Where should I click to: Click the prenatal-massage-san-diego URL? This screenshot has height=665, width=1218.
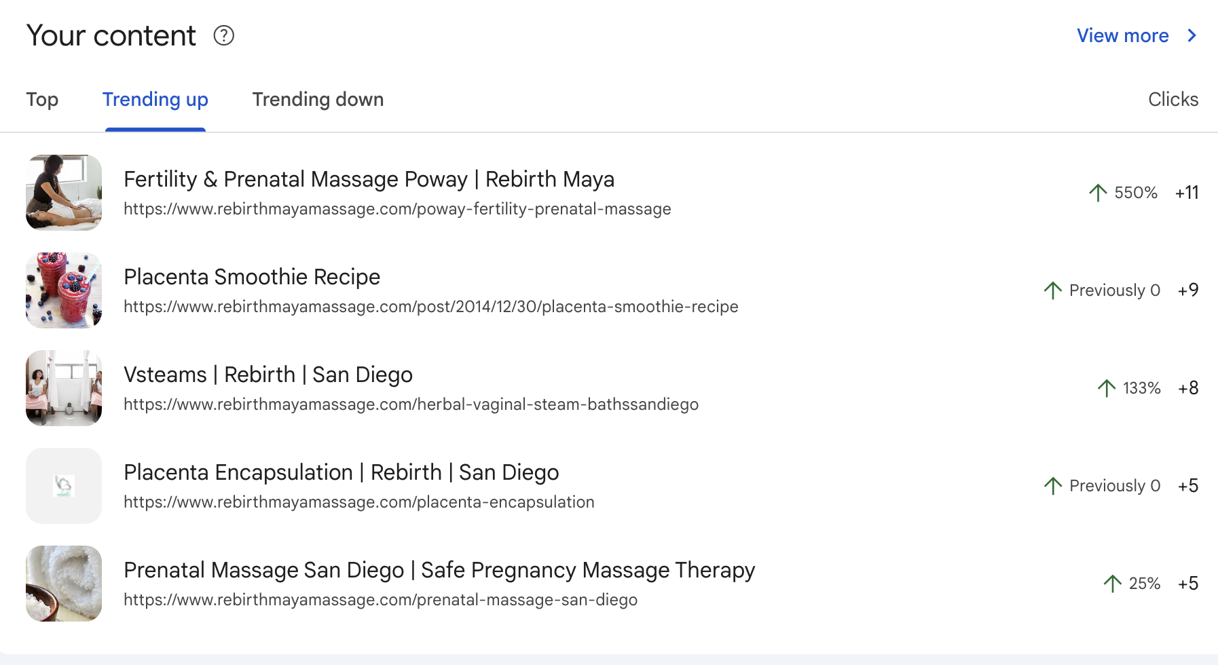pos(380,600)
